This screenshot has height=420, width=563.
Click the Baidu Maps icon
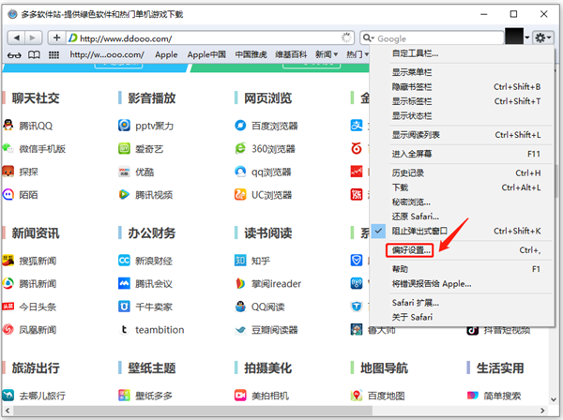pyautogui.click(x=357, y=396)
